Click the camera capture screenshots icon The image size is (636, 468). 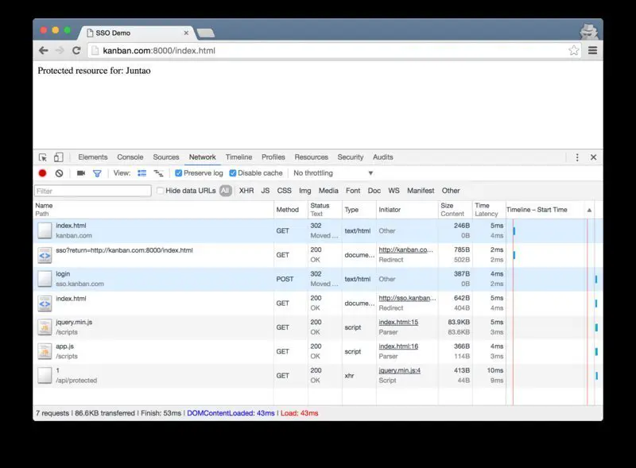81,173
